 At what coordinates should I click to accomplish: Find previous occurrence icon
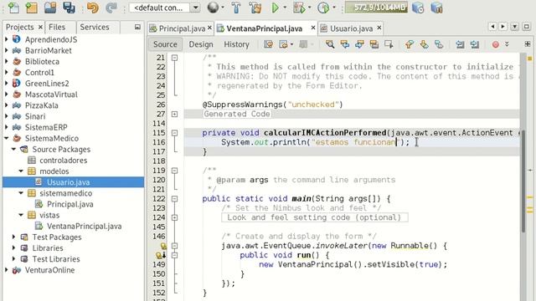click(x=344, y=44)
